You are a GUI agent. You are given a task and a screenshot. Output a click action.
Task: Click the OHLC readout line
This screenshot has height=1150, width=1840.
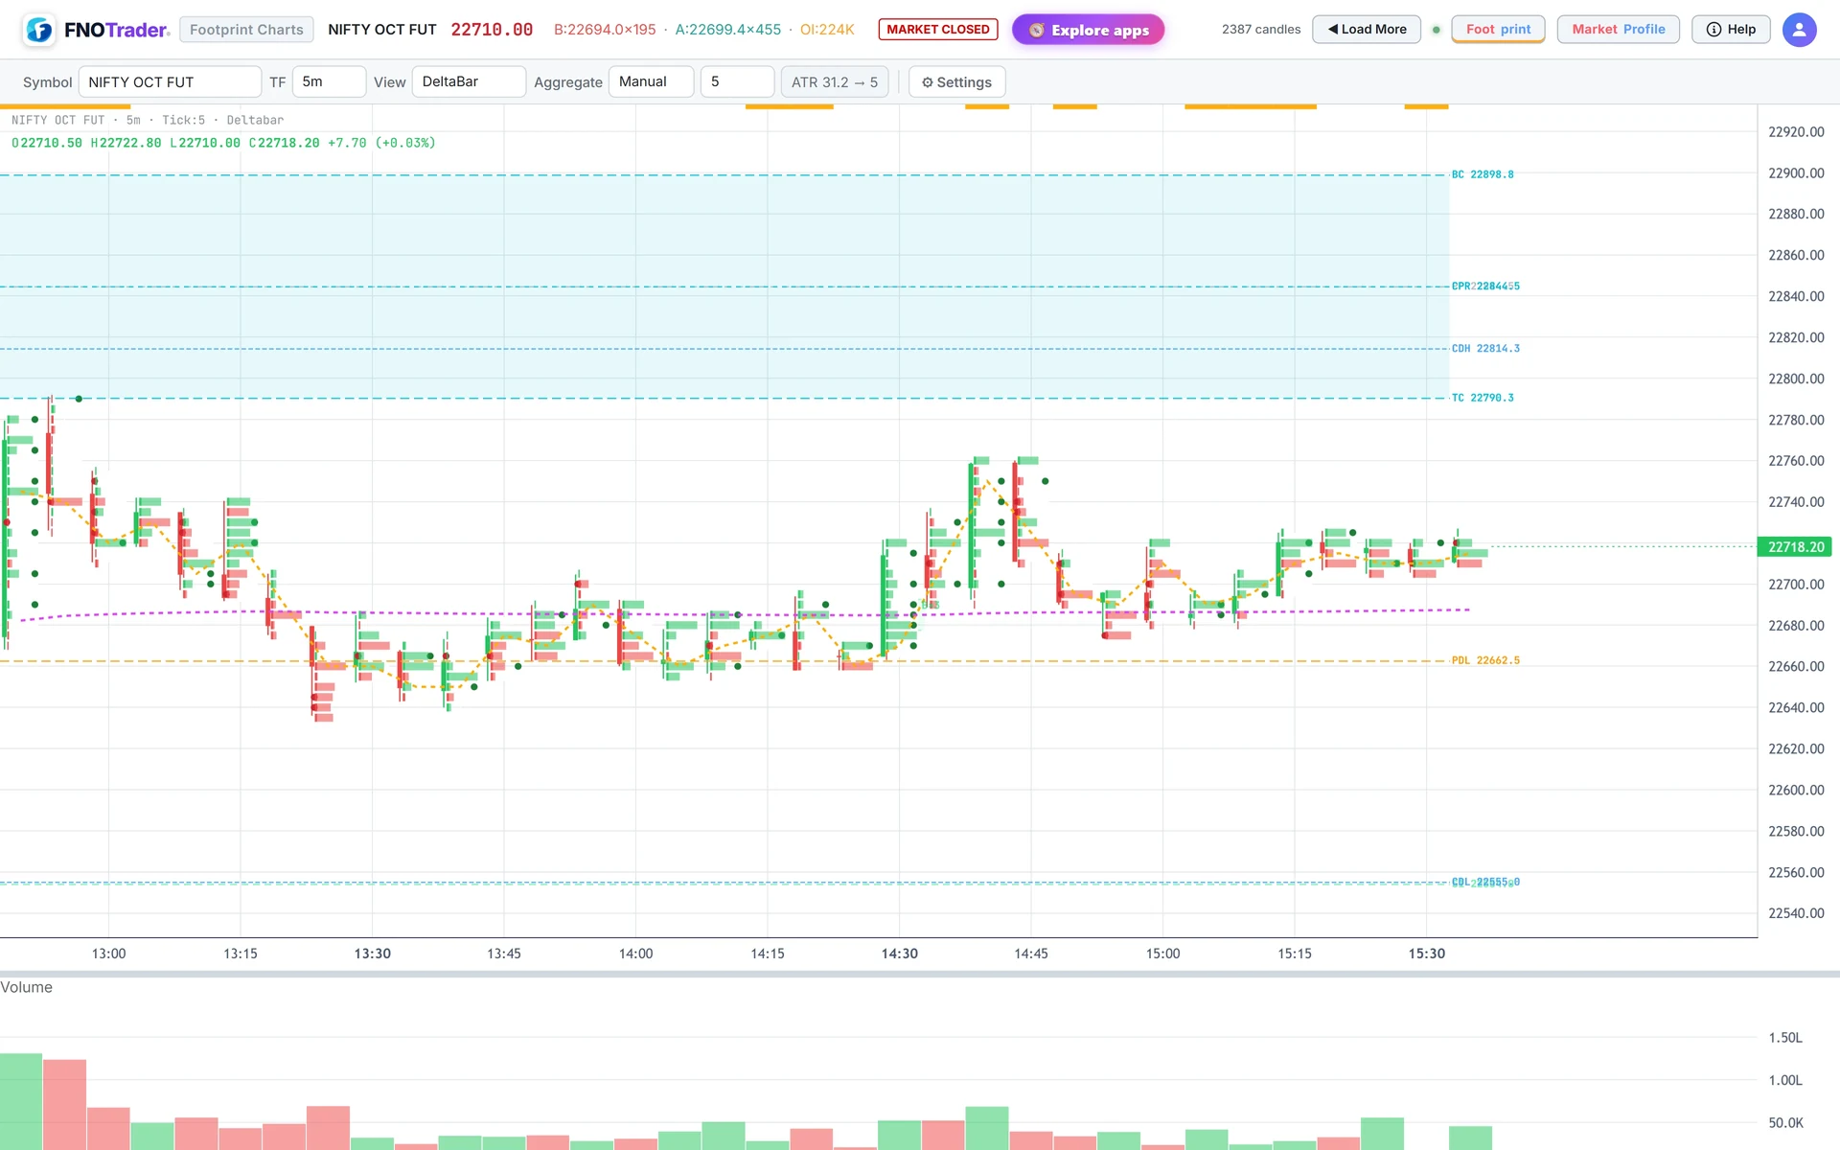223,143
